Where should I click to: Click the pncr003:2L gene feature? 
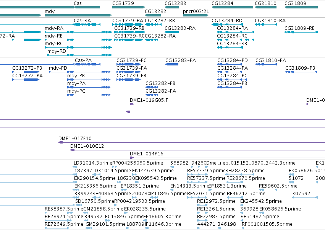click(x=196, y=15)
